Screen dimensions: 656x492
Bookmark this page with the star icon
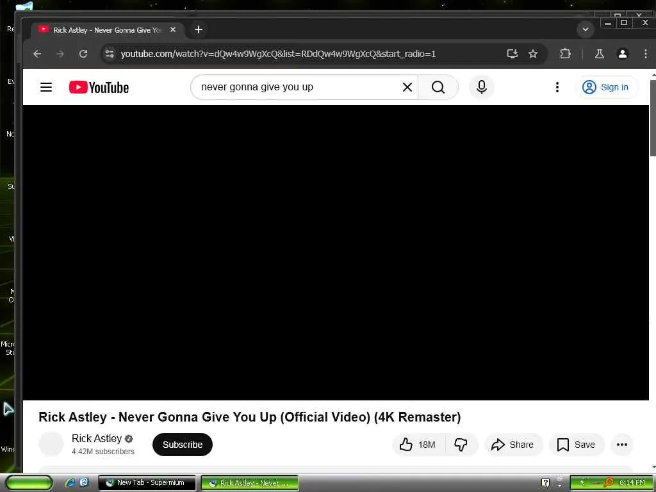pos(532,54)
